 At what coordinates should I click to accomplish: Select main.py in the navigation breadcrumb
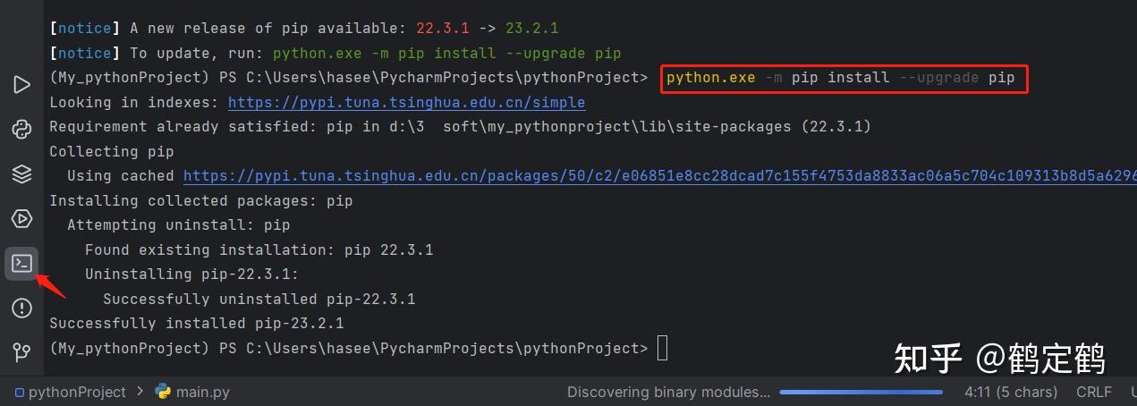point(203,392)
